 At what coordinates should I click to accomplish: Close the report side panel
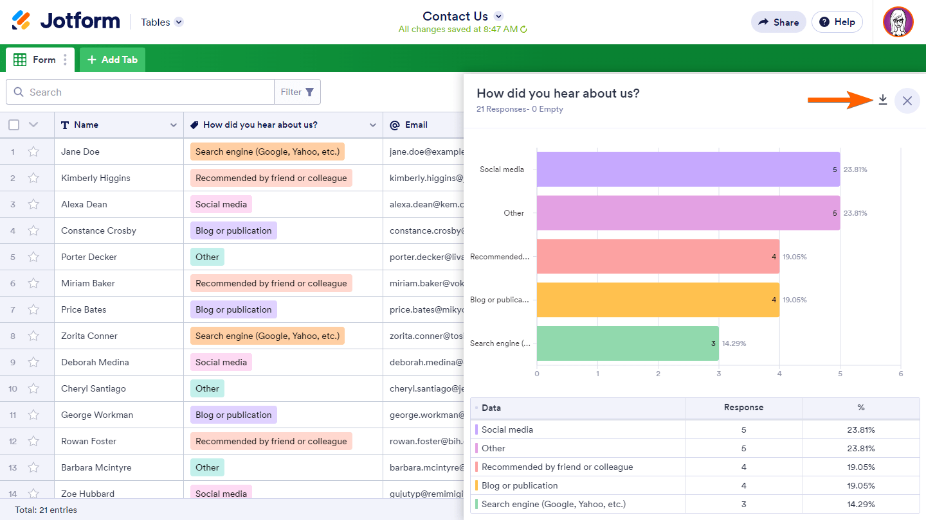[907, 101]
